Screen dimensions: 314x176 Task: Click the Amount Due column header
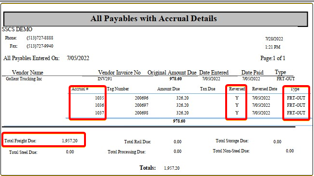[x=169, y=89]
